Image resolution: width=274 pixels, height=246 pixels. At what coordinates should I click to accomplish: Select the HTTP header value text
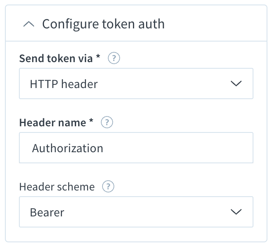[x=64, y=84]
